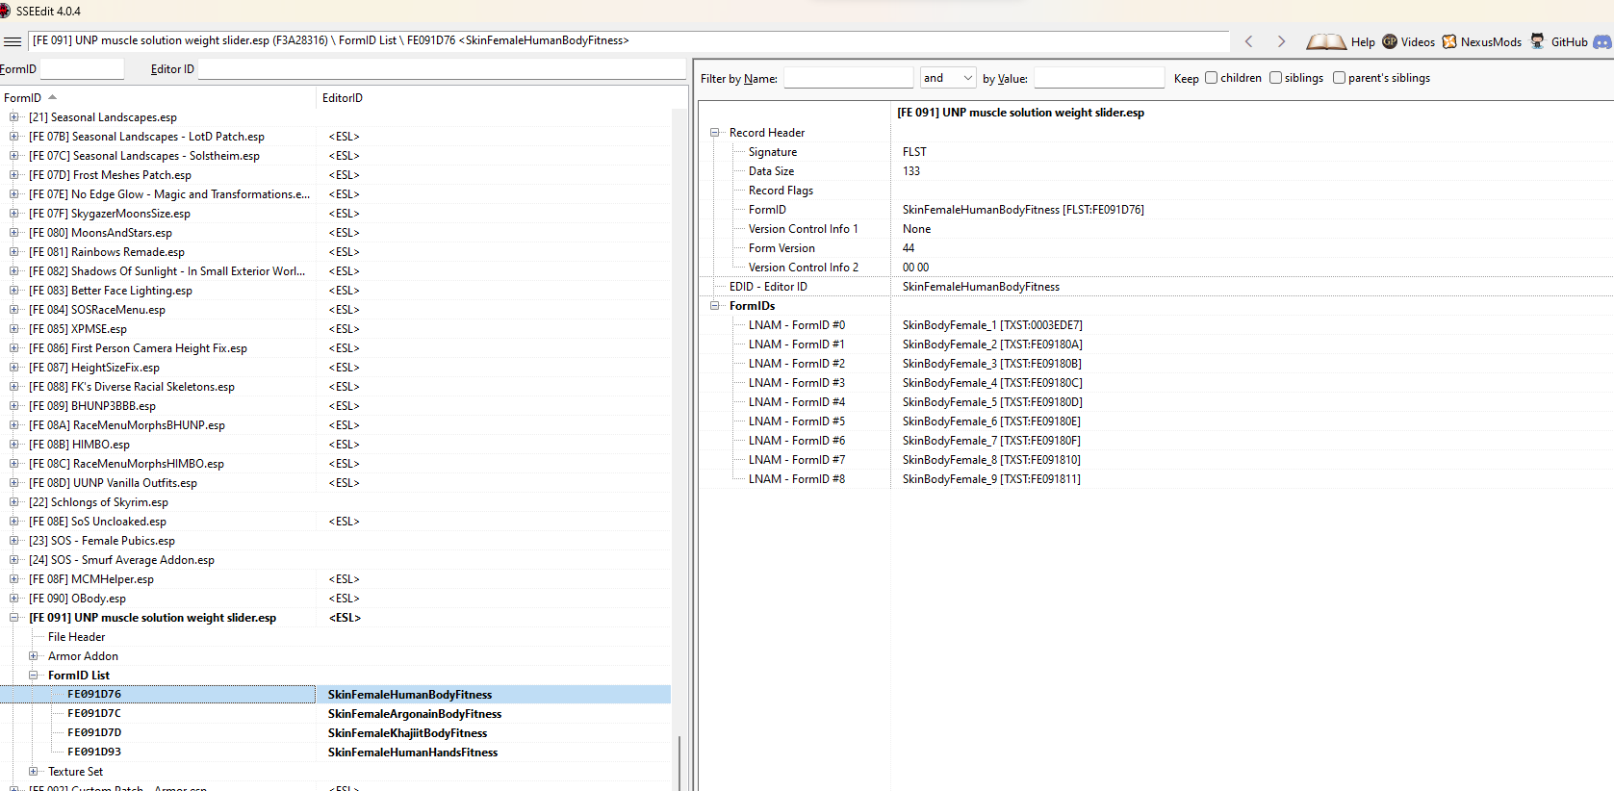Viewport: 1614px width, 791px height.
Task: Select Frost Meshes Patch.esp plugin
Action: coord(110,175)
